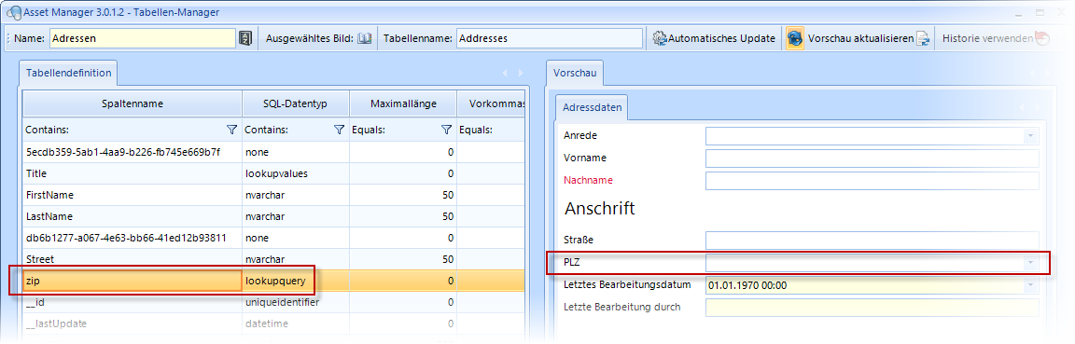Screen dimensions: 1075x344
Task: Click the document icon after Vorschau aktualisieren
Action: click(x=923, y=38)
